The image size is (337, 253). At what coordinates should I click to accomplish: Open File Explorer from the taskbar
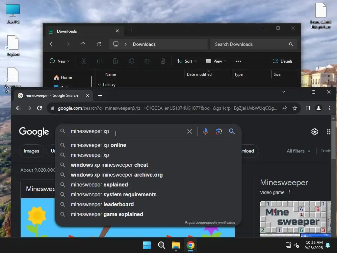[176, 245]
